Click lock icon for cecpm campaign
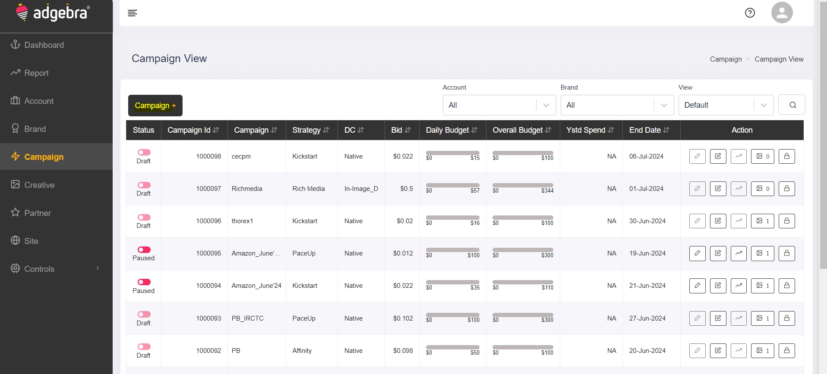The image size is (827, 374). point(786,156)
